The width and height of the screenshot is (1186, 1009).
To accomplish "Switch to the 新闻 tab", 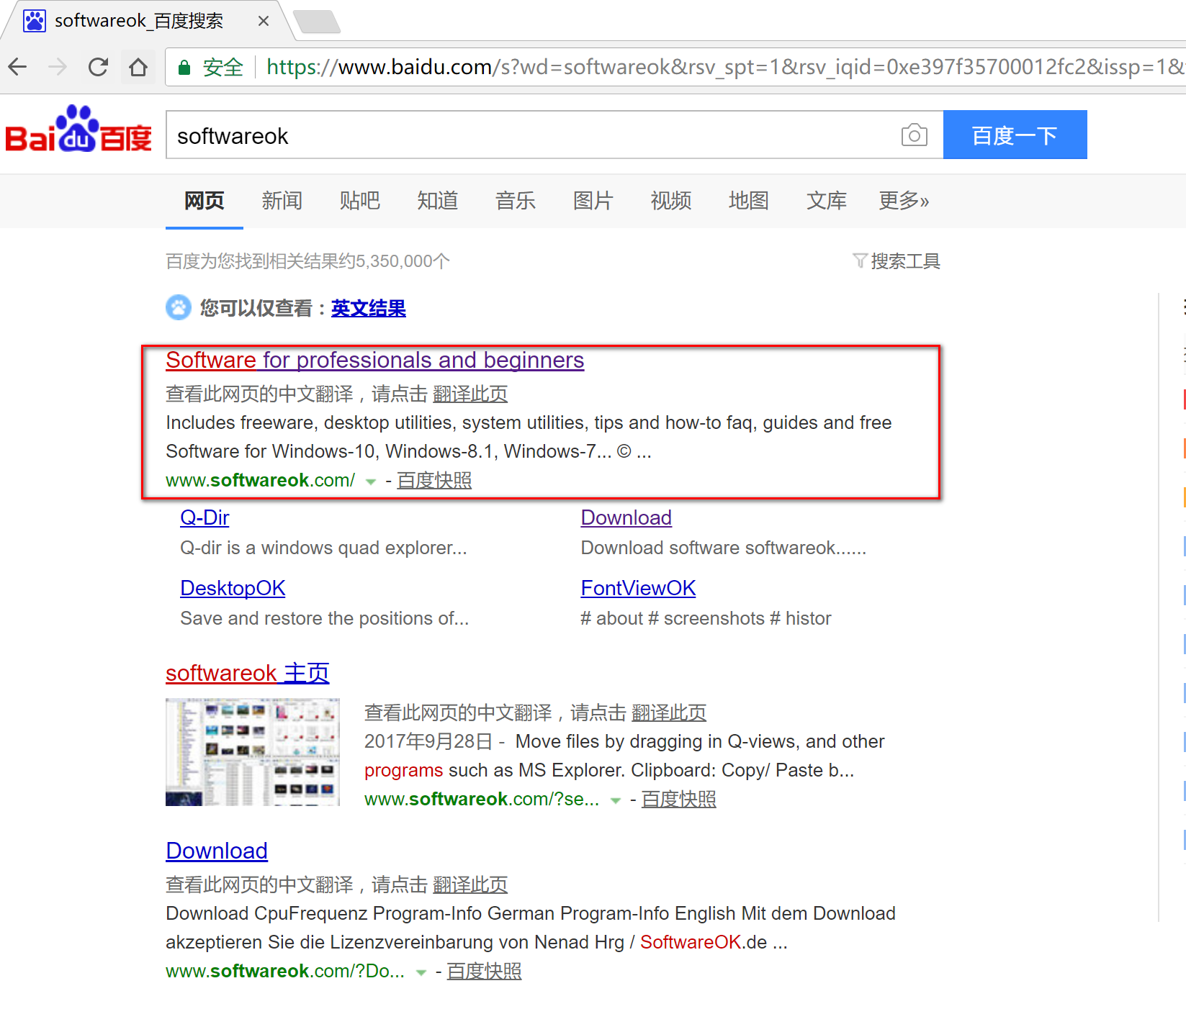I will point(282,200).
